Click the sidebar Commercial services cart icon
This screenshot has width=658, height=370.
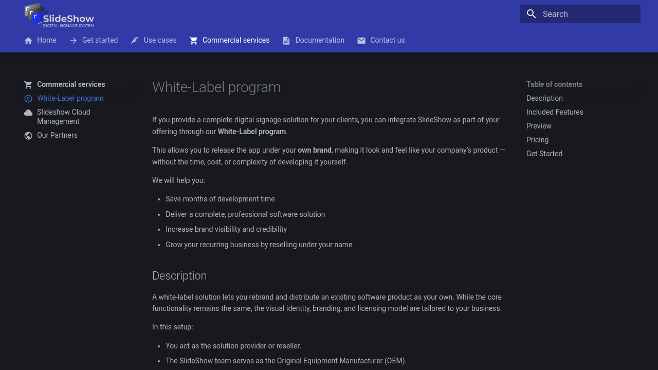28,85
